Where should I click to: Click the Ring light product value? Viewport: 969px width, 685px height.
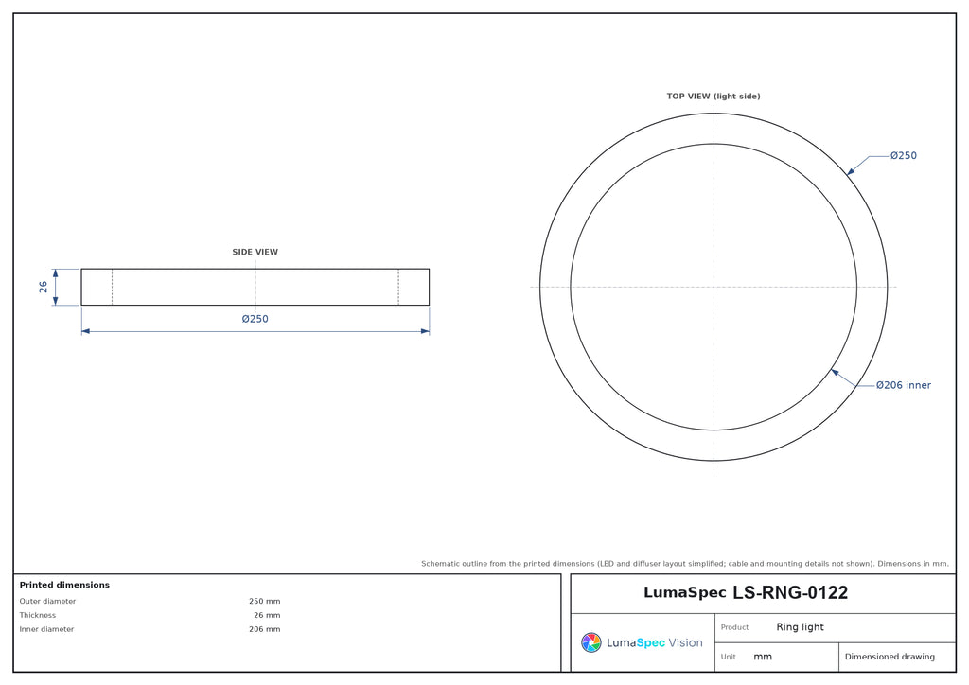[x=801, y=627]
